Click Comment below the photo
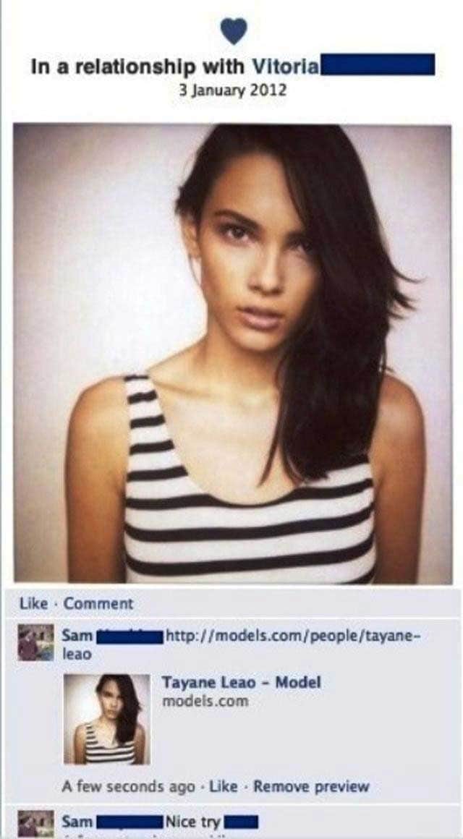The image size is (463, 839). (98, 603)
